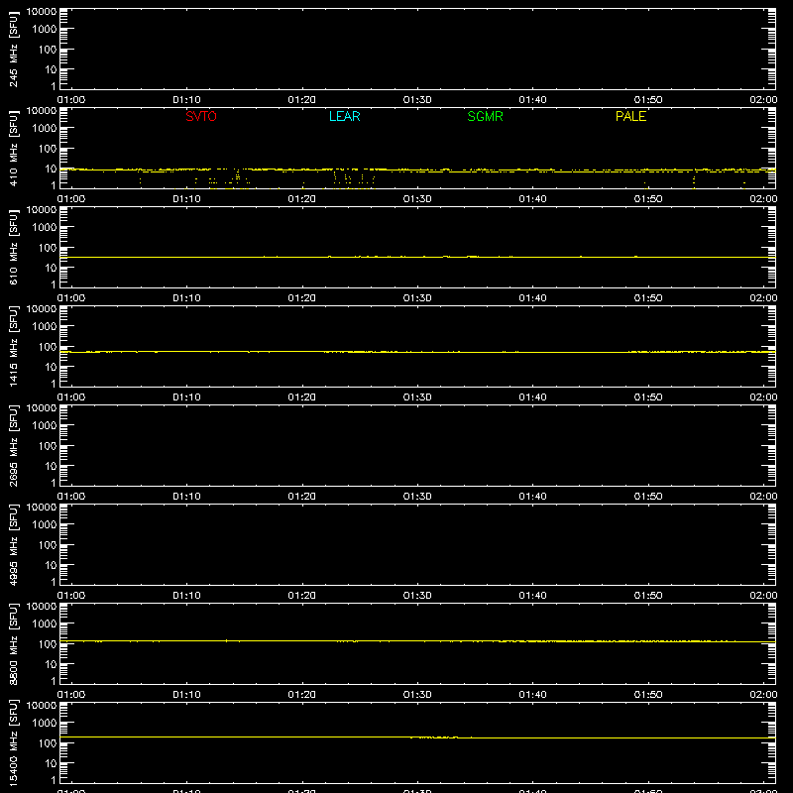Click the "8800 MHz [SFU]" axis title
793x793 pixels.
[x=14, y=644]
